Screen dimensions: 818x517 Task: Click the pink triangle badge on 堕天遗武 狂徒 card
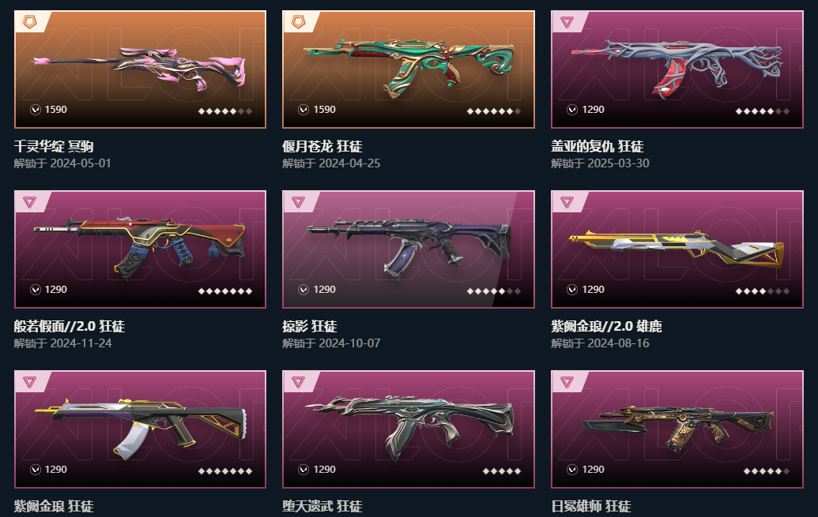pos(298,382)
